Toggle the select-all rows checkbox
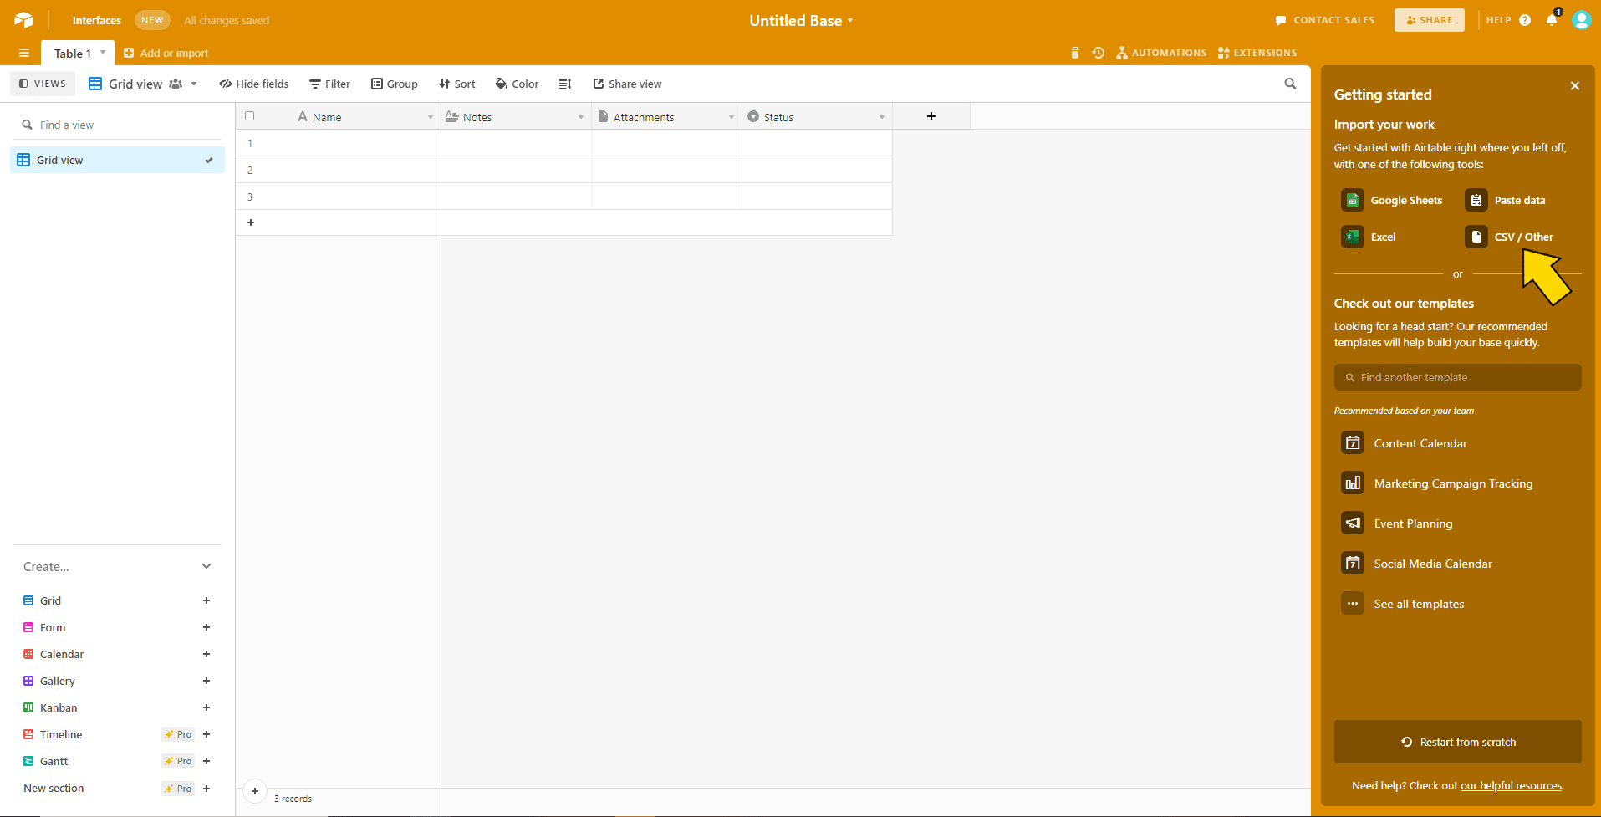Image resolution: width=1601 pixels, height=817 pixels. tap(249, 116)
